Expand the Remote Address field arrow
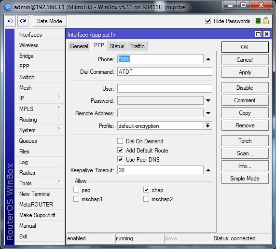Viewport: 276px width, 249px height. tap(208, 113)
